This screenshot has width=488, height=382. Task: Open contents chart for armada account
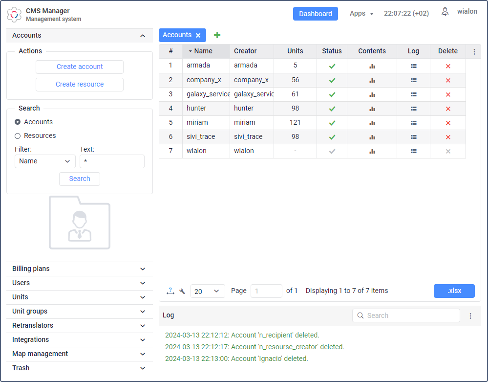[x=372, y=66]
